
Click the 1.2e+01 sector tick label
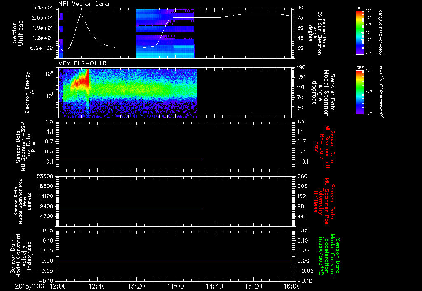coord(42,38)
